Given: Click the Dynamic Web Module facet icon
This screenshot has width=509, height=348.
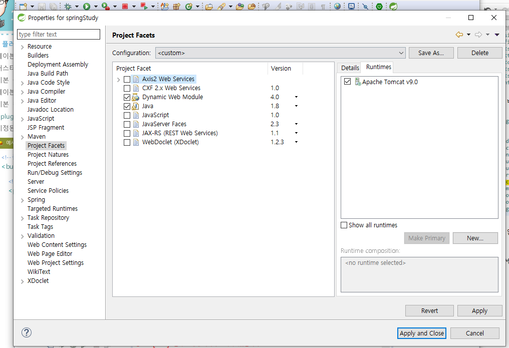Looking at the screenshot, I should pyautogui.click(x=136, y=97).
